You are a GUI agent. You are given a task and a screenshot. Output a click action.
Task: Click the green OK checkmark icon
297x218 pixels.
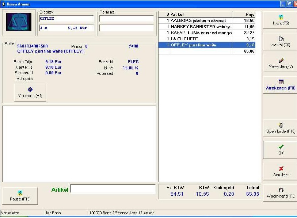pyautogui.click(x=281, y=146)
